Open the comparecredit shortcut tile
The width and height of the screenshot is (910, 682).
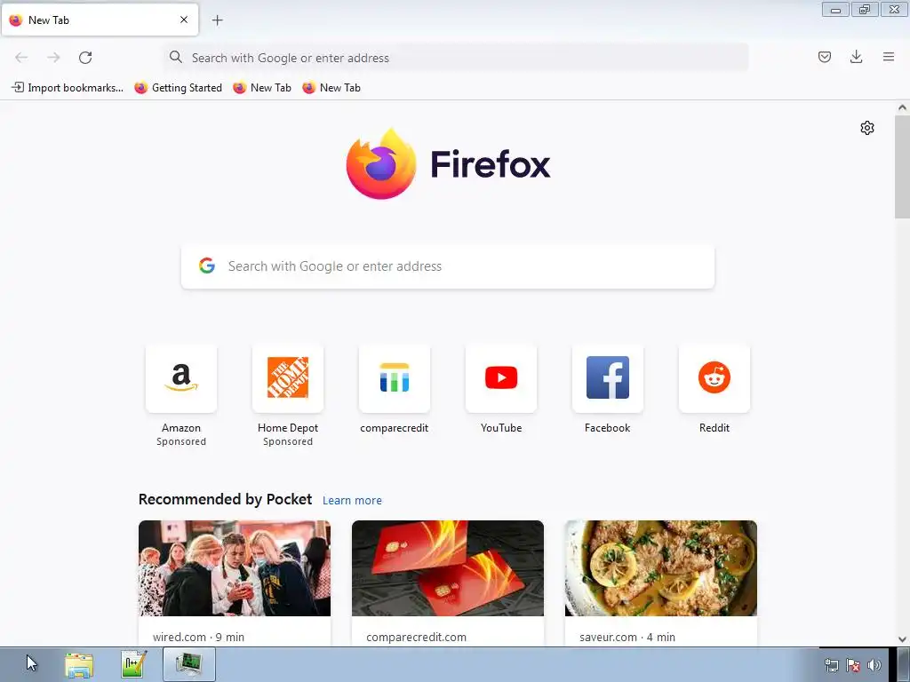tap(395, 378)
